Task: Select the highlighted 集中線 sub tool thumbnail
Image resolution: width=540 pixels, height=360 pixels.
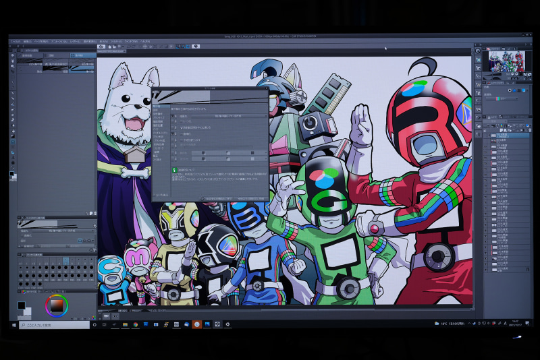Action: tap(82, 69)
